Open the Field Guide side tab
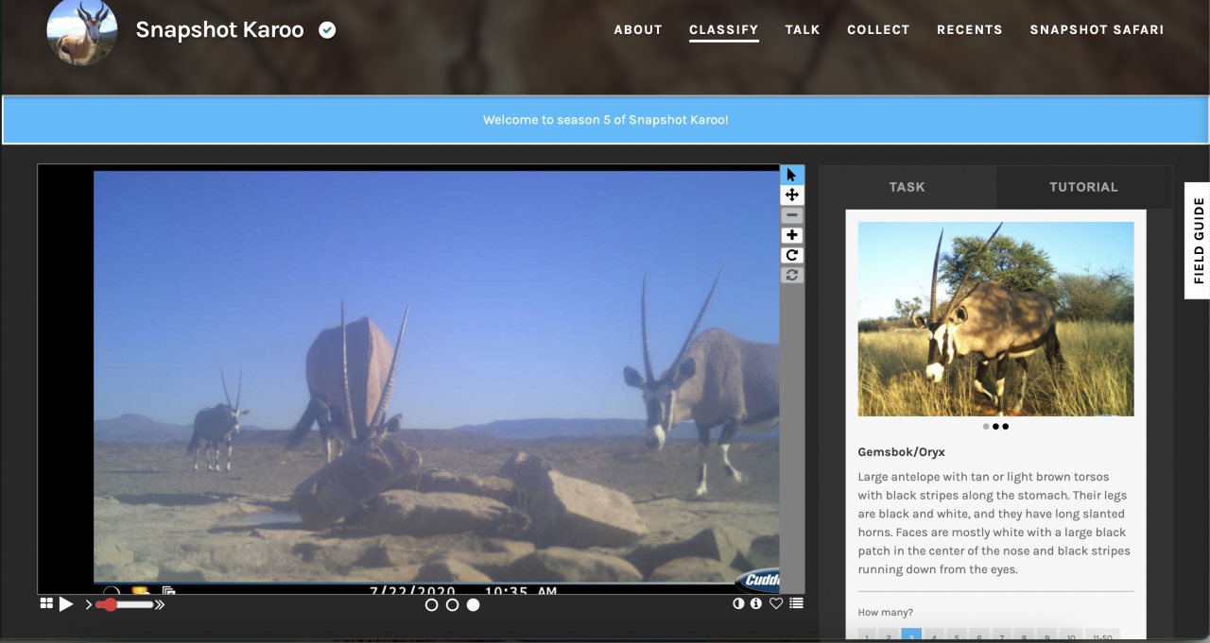 click(x=1198, y=241)
